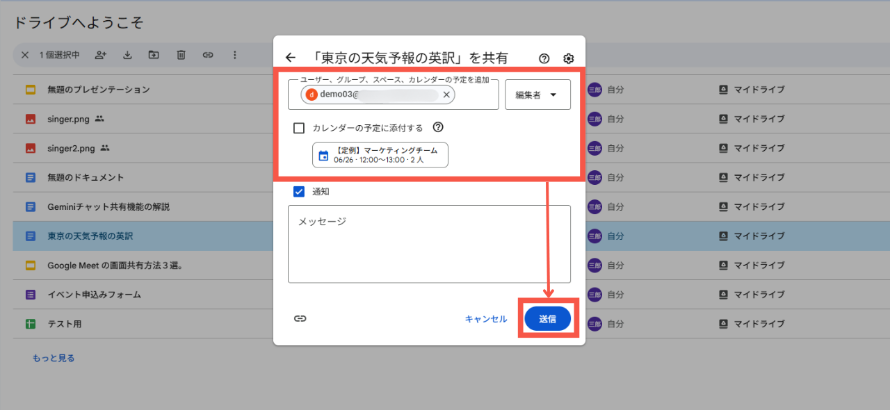
Task: Uncheck the 通知 checkbox
Action: [299, 192]
